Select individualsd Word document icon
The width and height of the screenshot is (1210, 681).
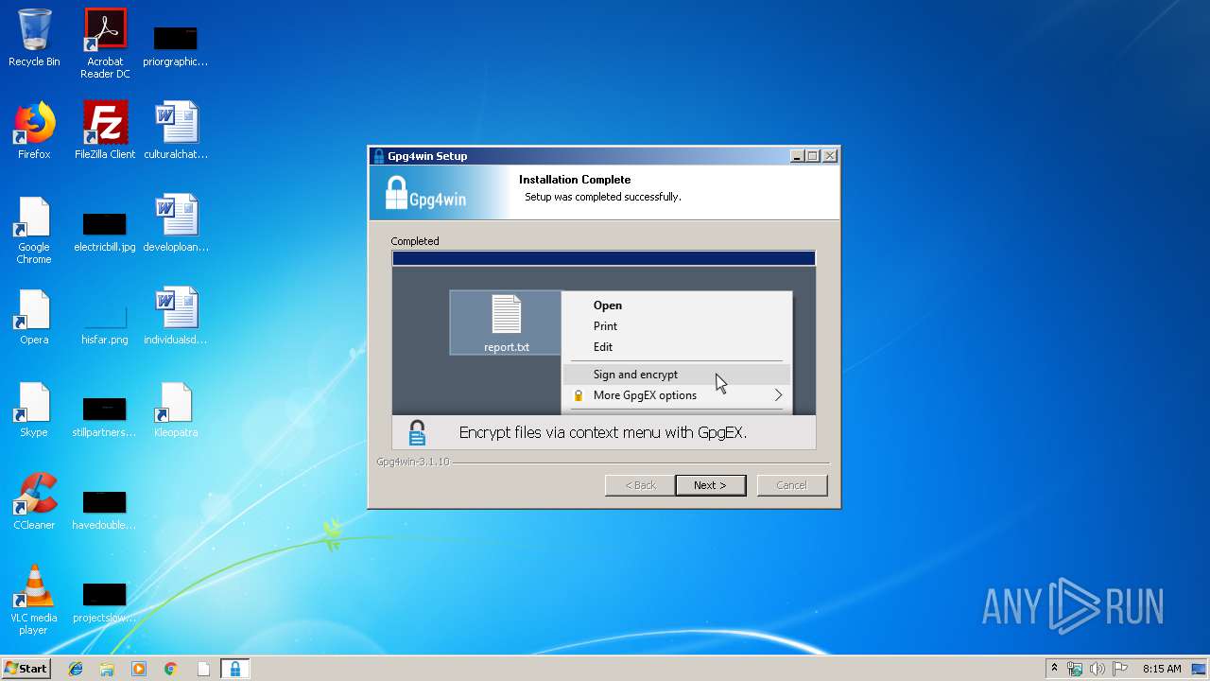pyautogui.click(x=176, y=317)
